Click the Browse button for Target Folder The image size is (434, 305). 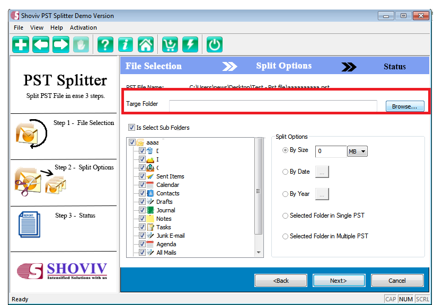click(x=404, y=106)
